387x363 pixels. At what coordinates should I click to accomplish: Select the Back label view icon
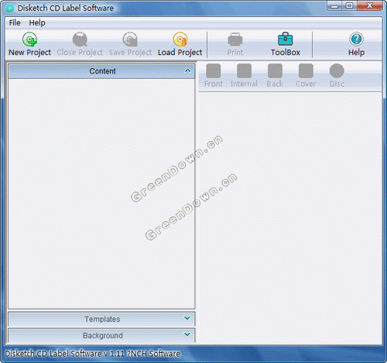coord(275,70)
